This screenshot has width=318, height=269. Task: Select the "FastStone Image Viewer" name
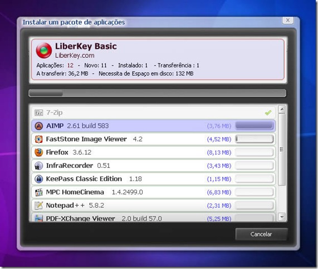pos(86,139)
